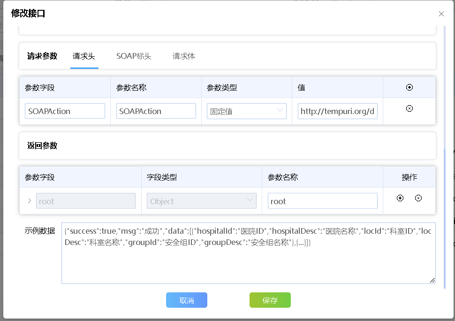
Task: Close the 修改接口 dialog
Action: [x=441, y=14]
